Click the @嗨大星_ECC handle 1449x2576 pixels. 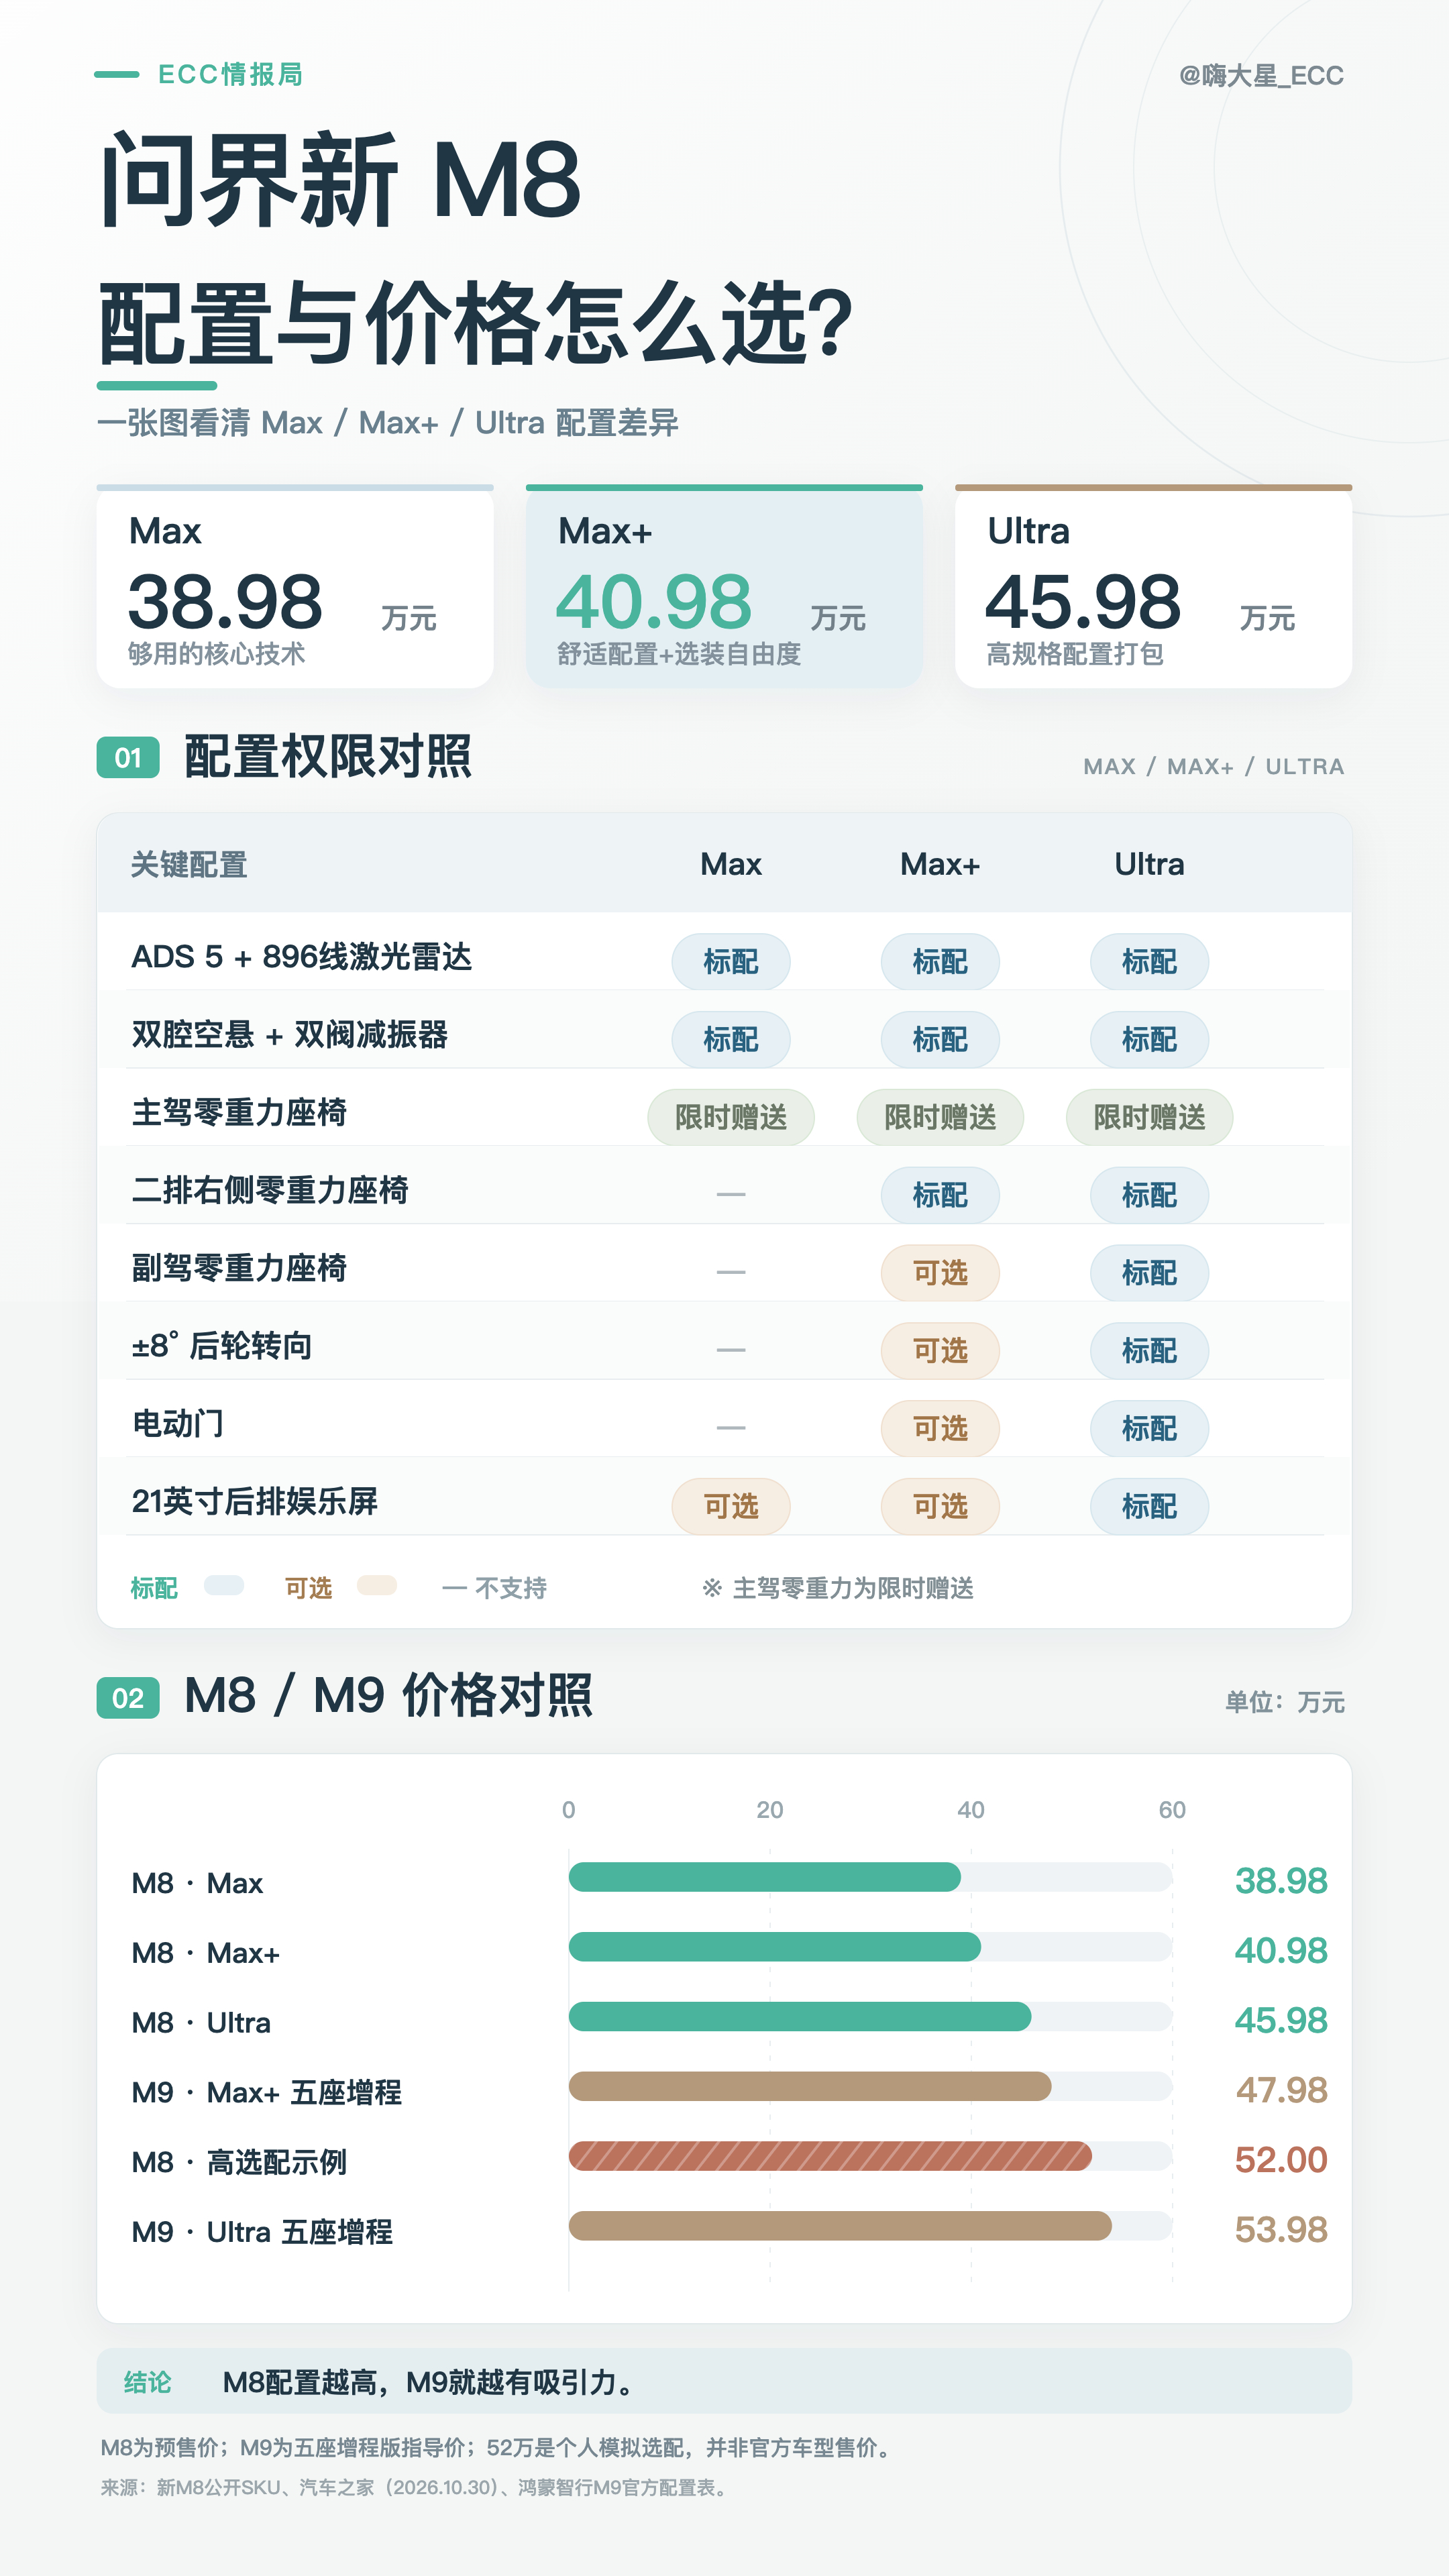click(x=1261, y=75)
